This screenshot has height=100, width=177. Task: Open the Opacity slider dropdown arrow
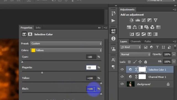[x=174, y=54]
